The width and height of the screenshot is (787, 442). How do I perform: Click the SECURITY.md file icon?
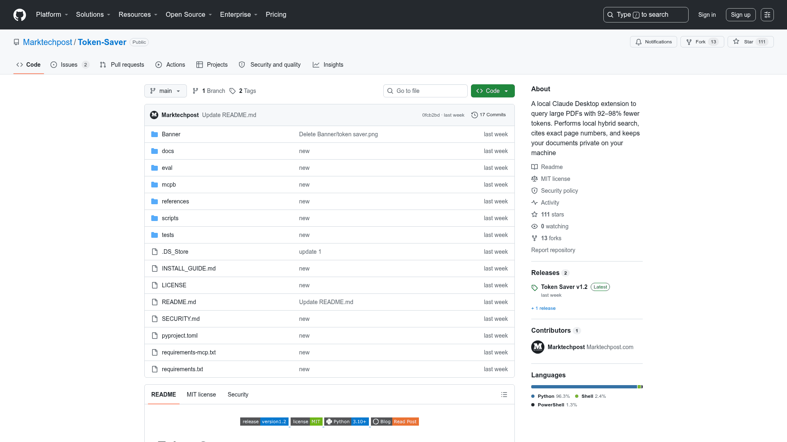[x=155, y=319]
